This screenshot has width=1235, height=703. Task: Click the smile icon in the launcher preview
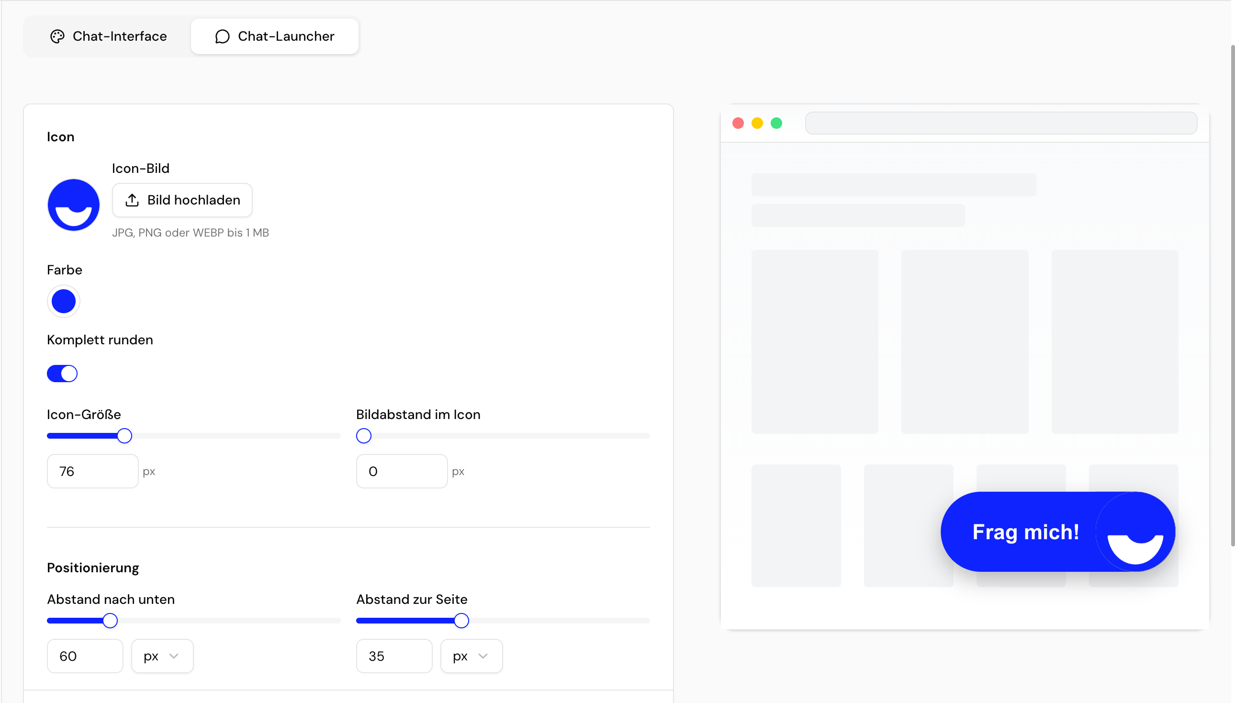(1135, 532)
